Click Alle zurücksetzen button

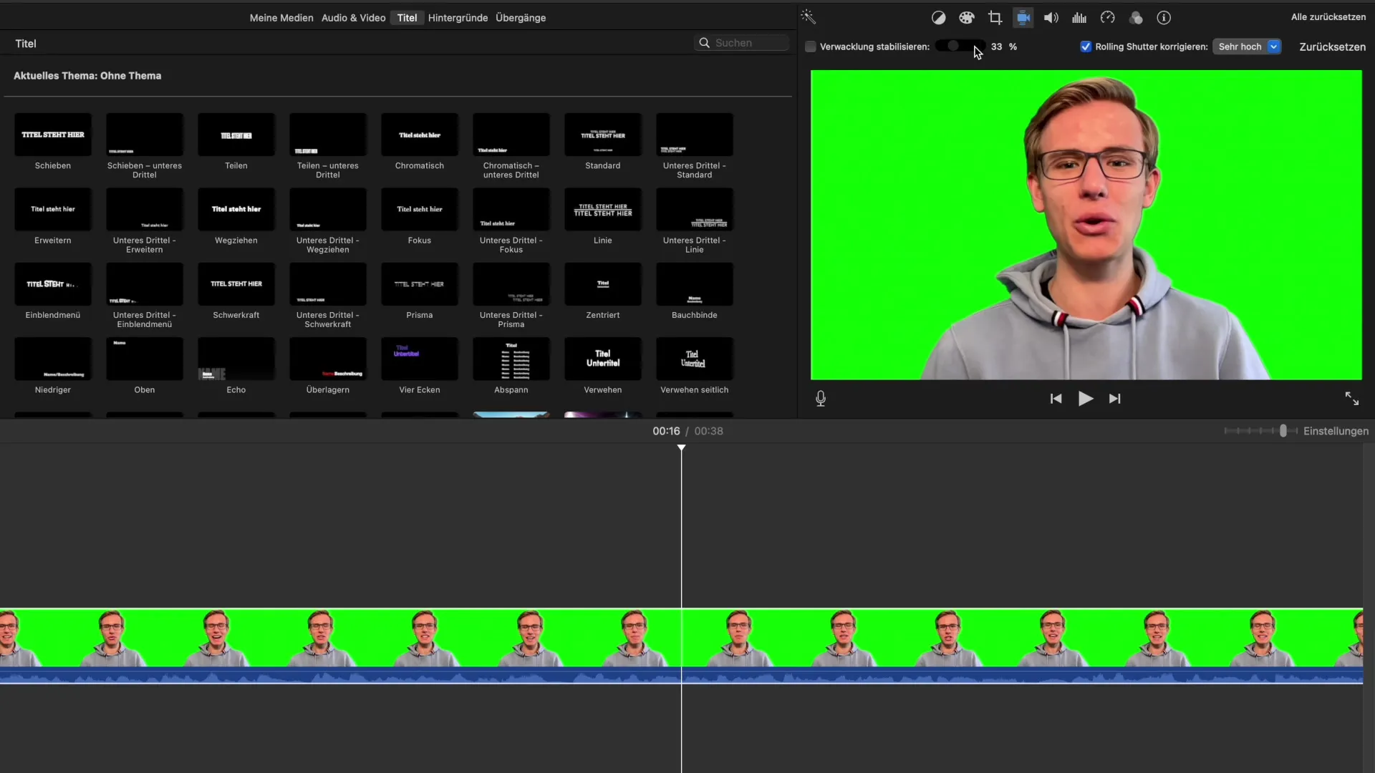pyautogui.click(x=1328, y=17)
